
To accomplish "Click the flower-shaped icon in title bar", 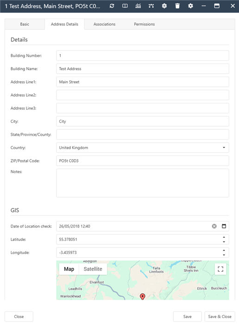I will [164, 6].
